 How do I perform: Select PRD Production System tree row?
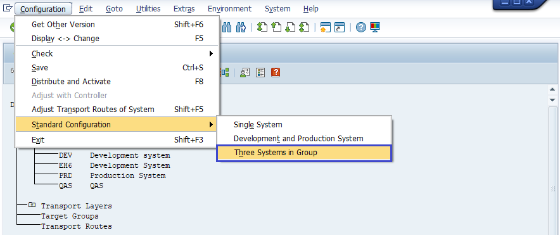pyautogui.click(x=112, y=175)
